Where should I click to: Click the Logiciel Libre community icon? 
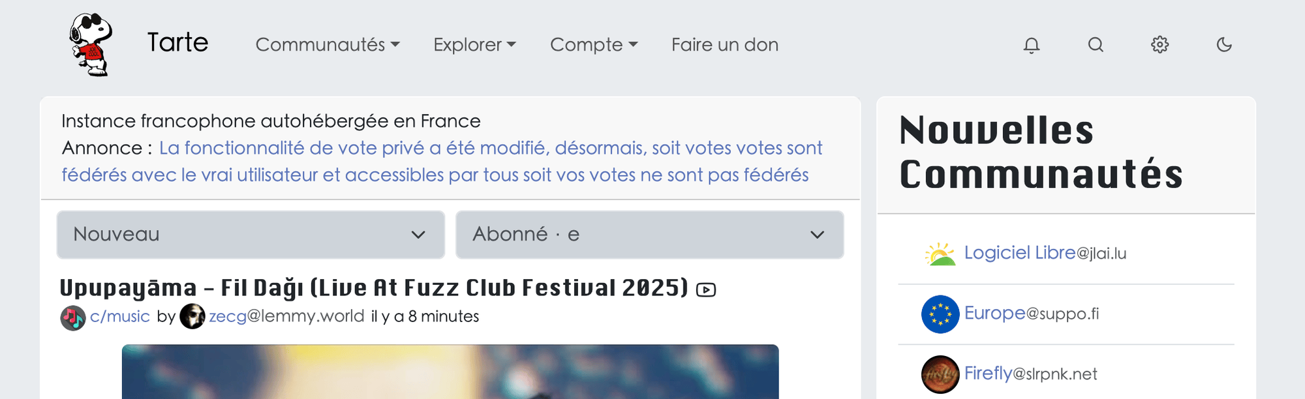pyautogui.click(x=940, y=254)
